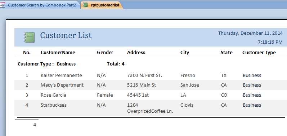
Task: Click the Gender column header
Action: [105, 53]
